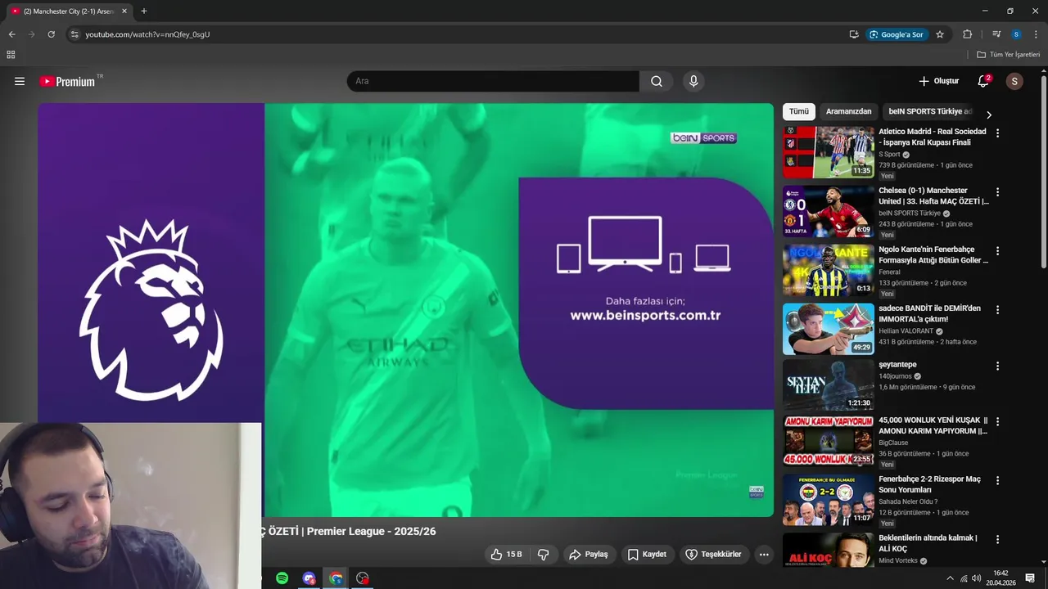The image size is (1048, 589).
Task: Click the browser address bar URL
Action: pos(147,34)
